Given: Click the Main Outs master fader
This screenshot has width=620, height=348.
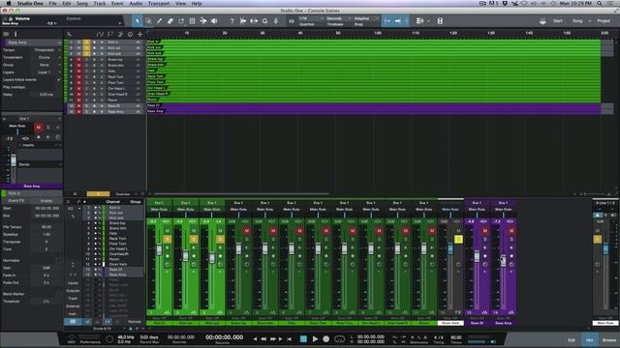Looking at the screenshot, I should coord(605,249).
